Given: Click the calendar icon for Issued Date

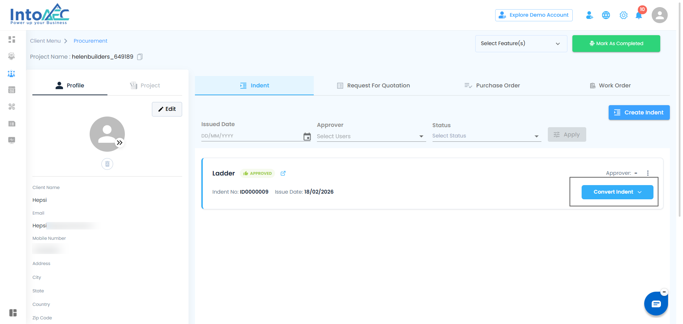Looking at the screenshot, I should [x=307, y=136].
